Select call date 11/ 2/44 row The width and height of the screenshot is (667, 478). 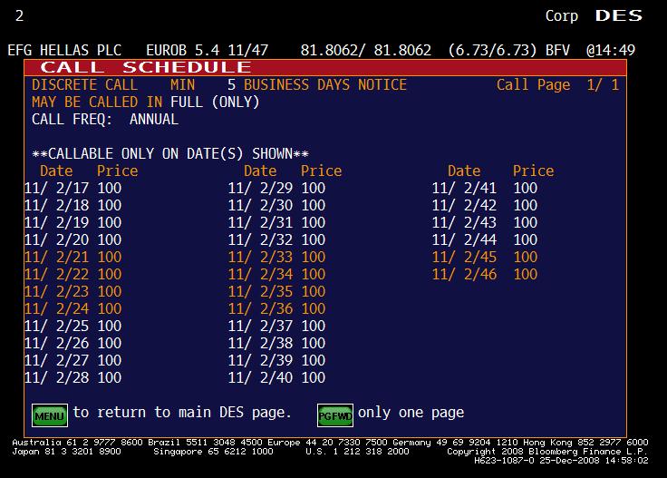tap(485, 239)
